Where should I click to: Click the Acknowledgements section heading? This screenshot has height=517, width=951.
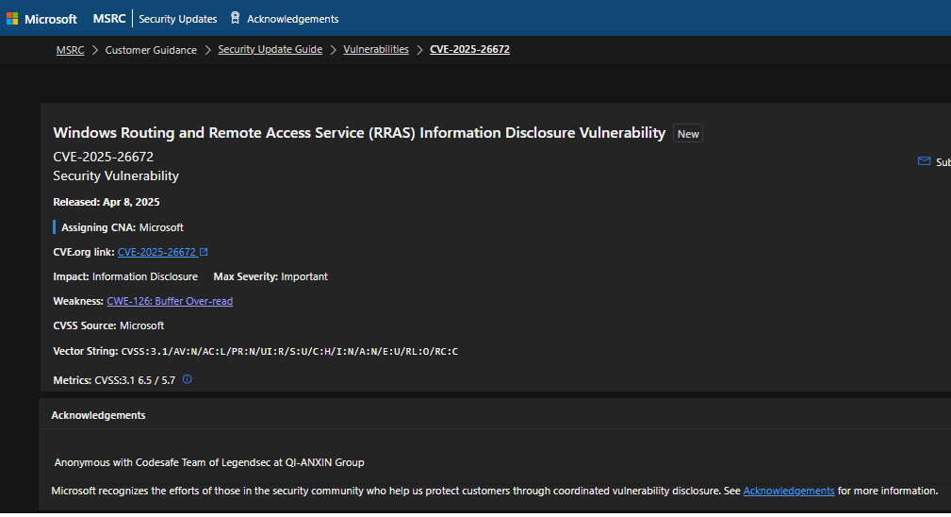point(98,415)
